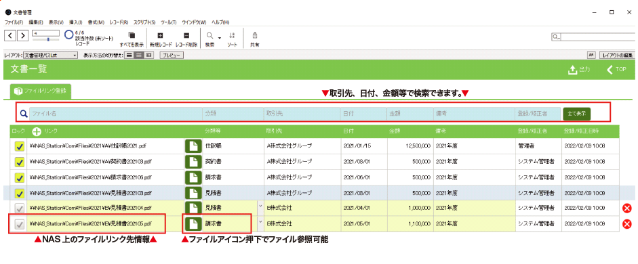This screenshot has height=264, width=638.
Task: Click the ファイル名 search field
Action: click(x=115, y=114)
